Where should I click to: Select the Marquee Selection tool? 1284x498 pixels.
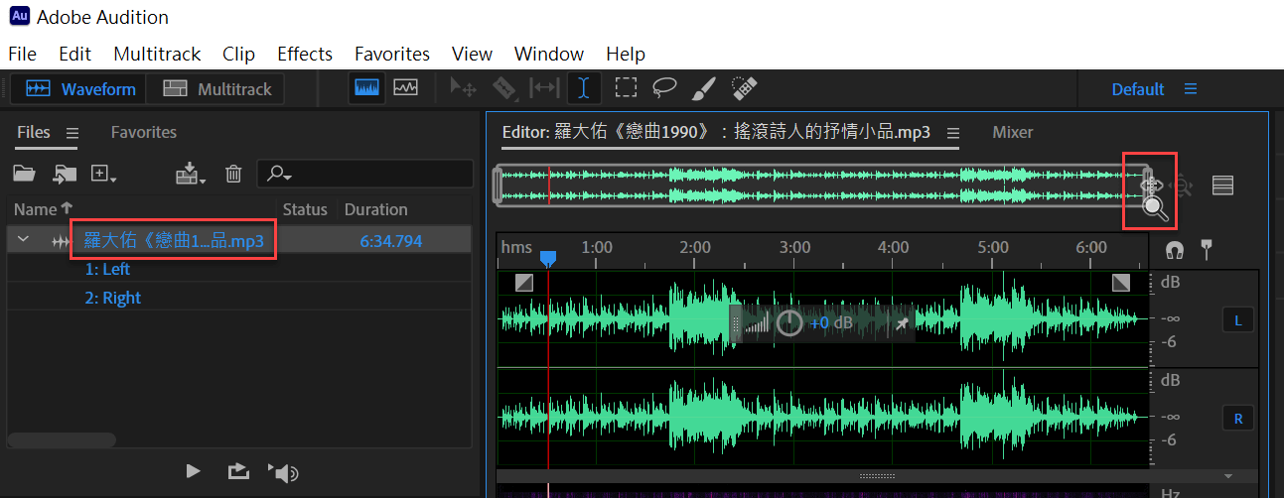coord(626,88)
